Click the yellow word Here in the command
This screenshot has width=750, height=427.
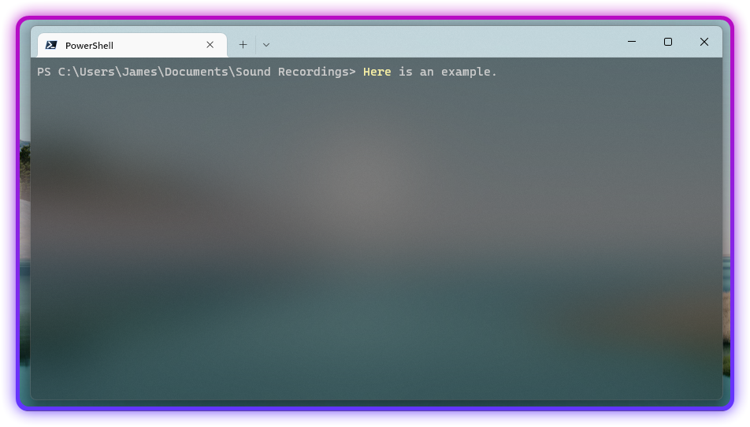(377, 72)
